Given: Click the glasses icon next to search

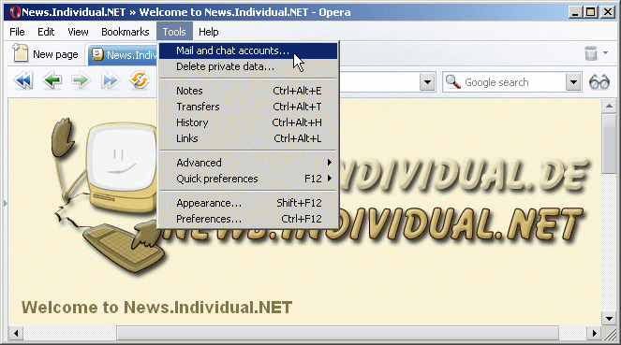Looking at the screenshot, I should click(x=599, y=82).
